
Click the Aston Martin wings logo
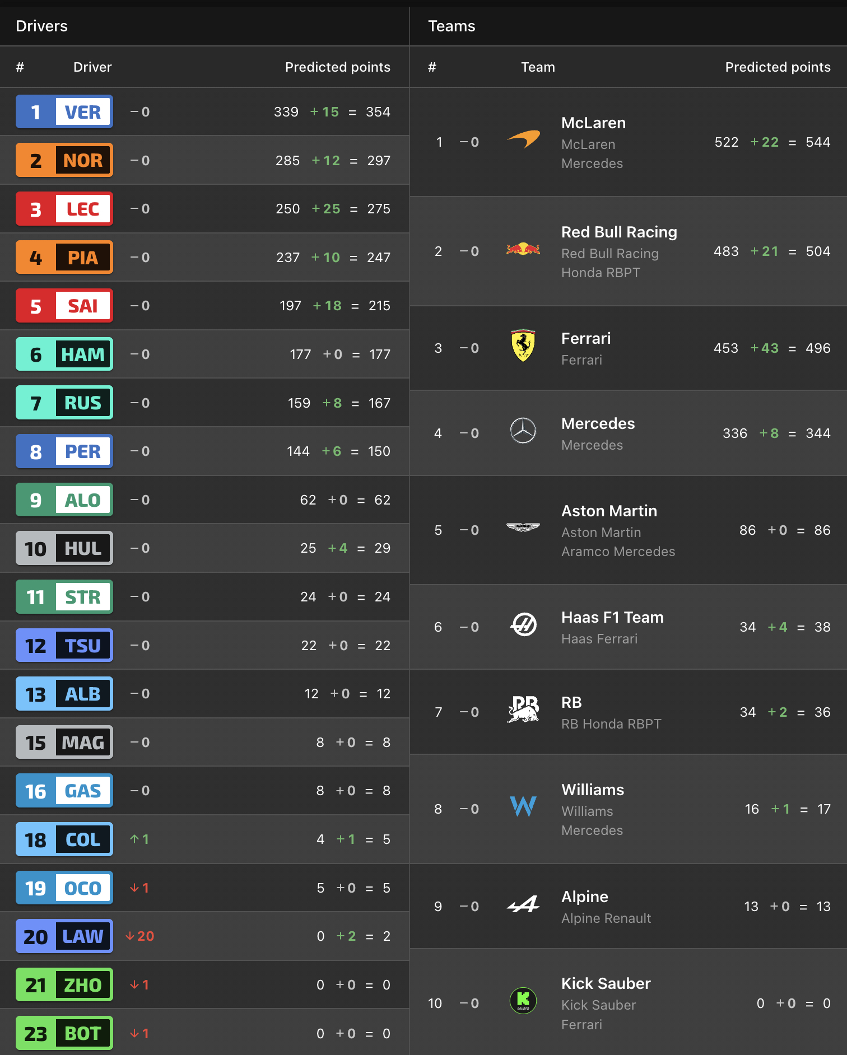tap(523, 527)
